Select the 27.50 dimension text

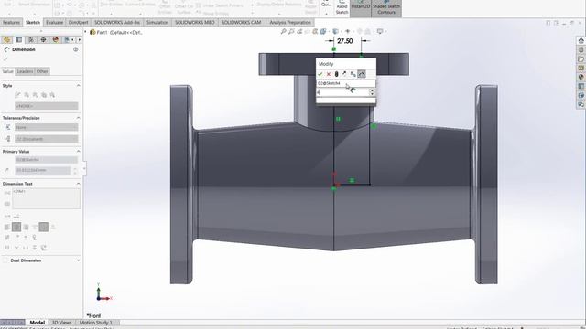coord(344,41)
